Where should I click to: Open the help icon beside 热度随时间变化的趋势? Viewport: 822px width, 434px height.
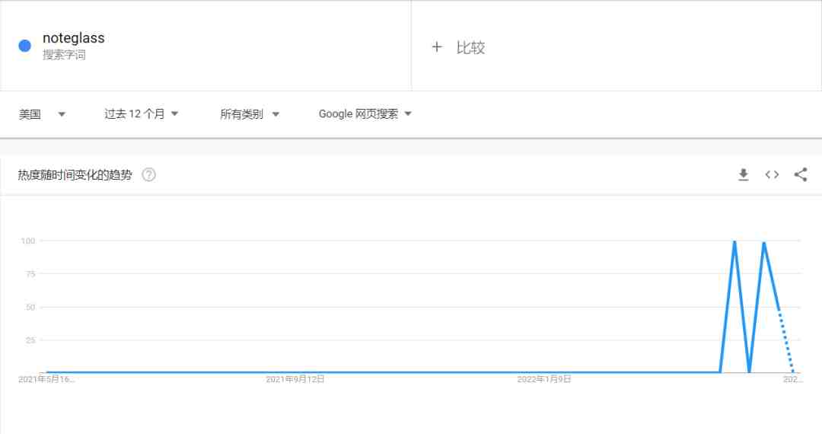coord(149,174)
